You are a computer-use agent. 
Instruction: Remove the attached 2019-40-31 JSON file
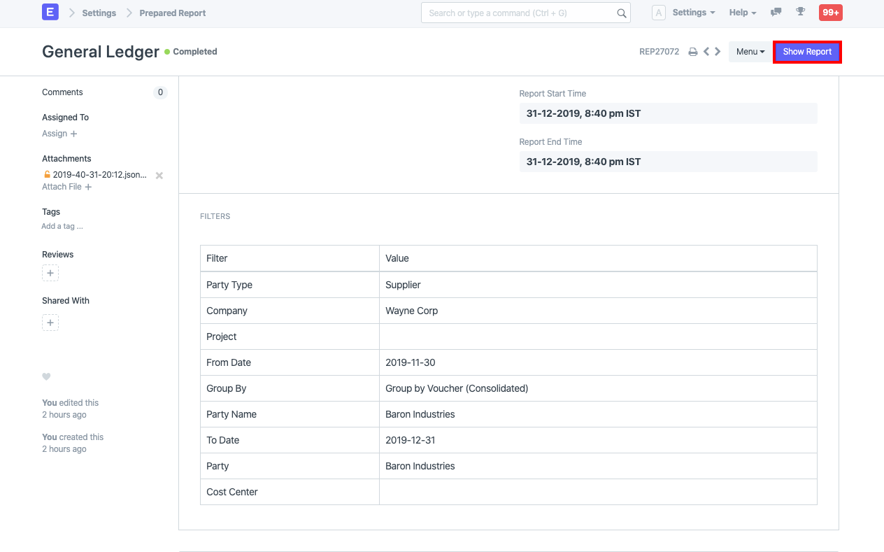[x=159, y=175]
